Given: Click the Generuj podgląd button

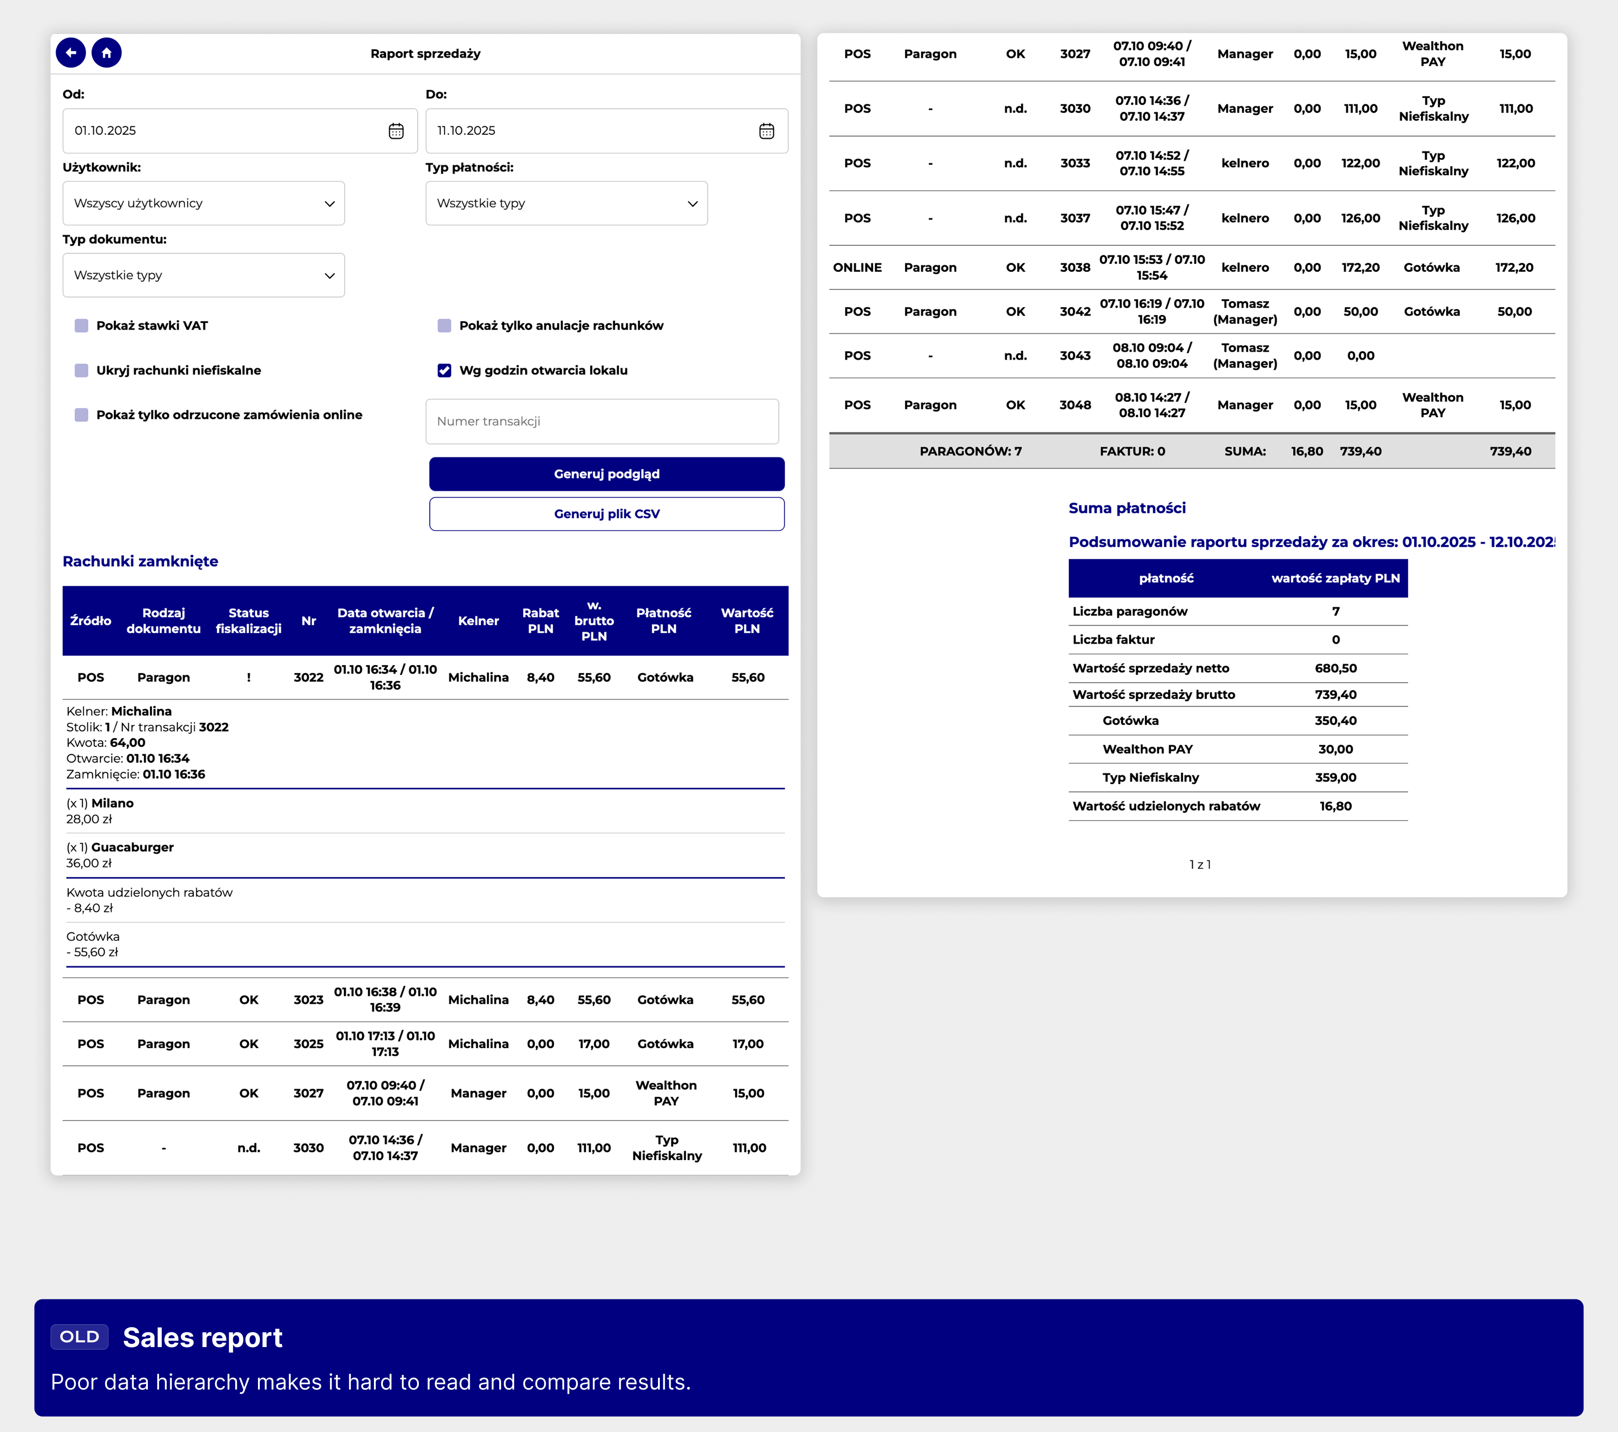Looking at the screenshot, I should point(606,474).
